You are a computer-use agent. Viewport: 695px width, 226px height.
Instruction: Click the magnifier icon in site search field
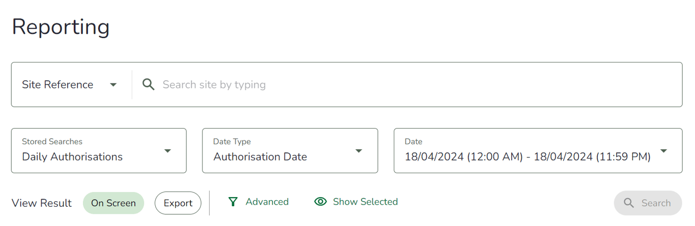148,84
